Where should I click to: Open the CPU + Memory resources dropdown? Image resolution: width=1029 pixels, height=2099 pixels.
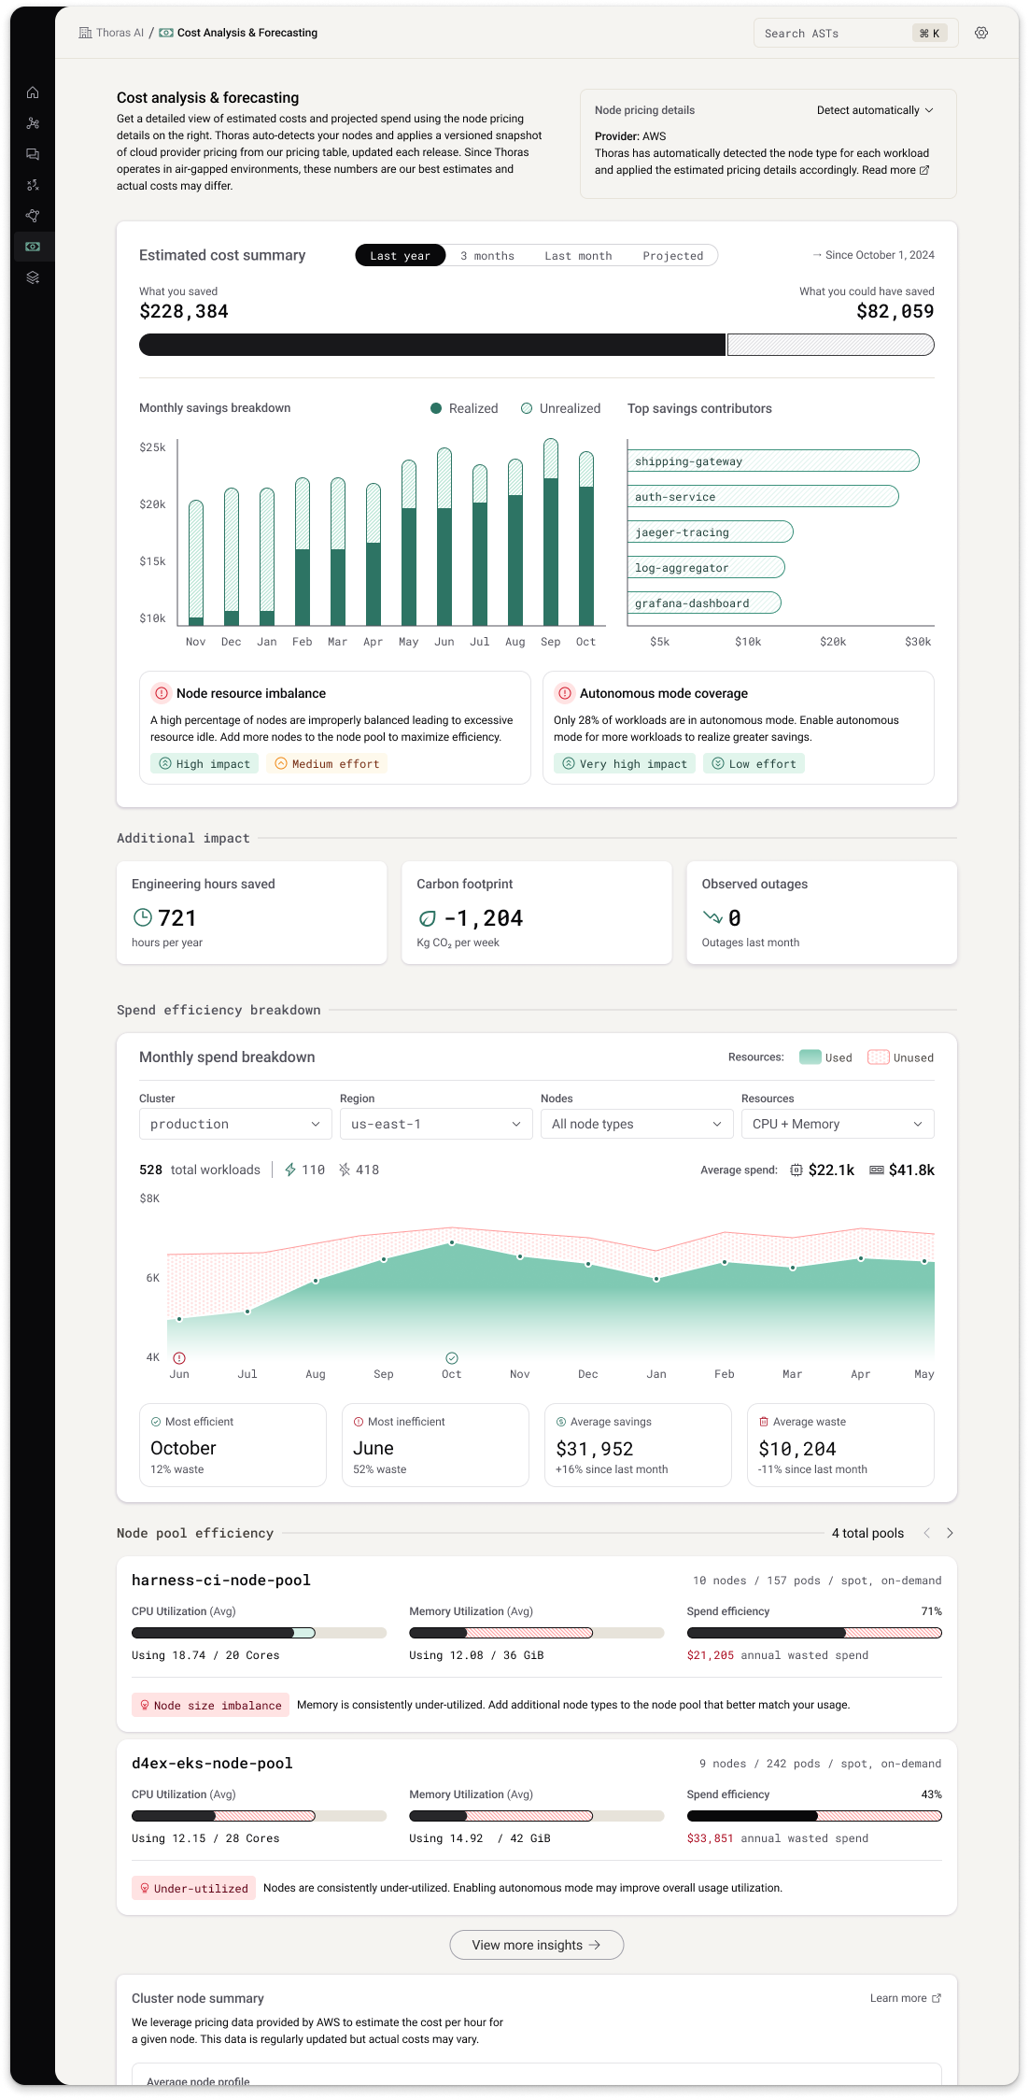click(838, 1124)
